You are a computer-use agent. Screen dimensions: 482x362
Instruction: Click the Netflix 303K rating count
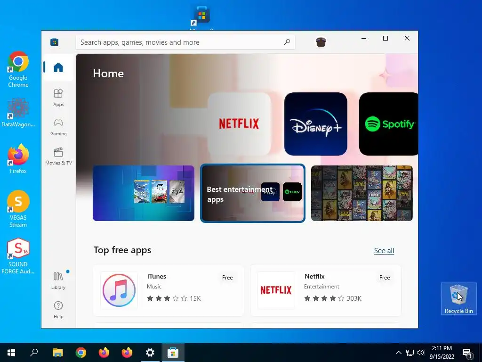[354, 298]
